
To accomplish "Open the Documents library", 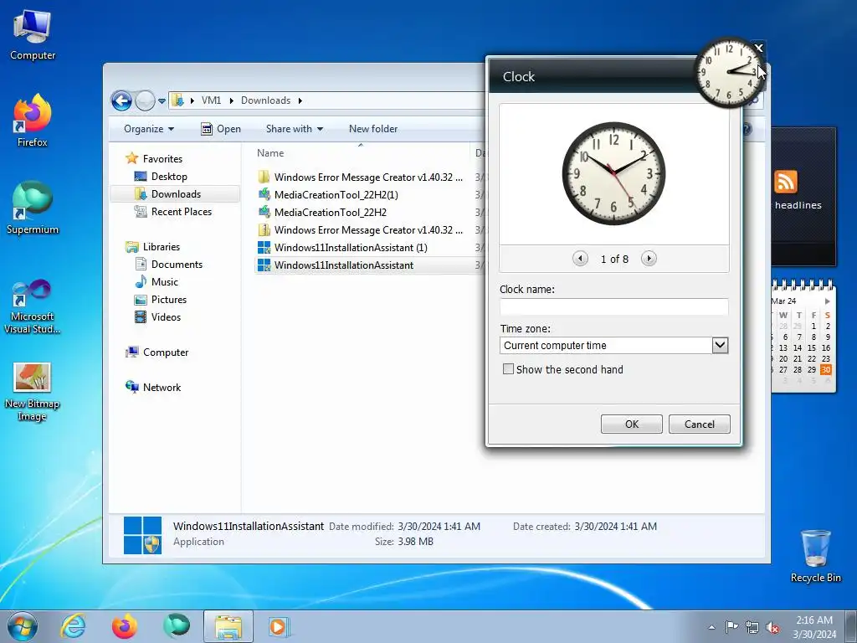I will click(177, 264).
